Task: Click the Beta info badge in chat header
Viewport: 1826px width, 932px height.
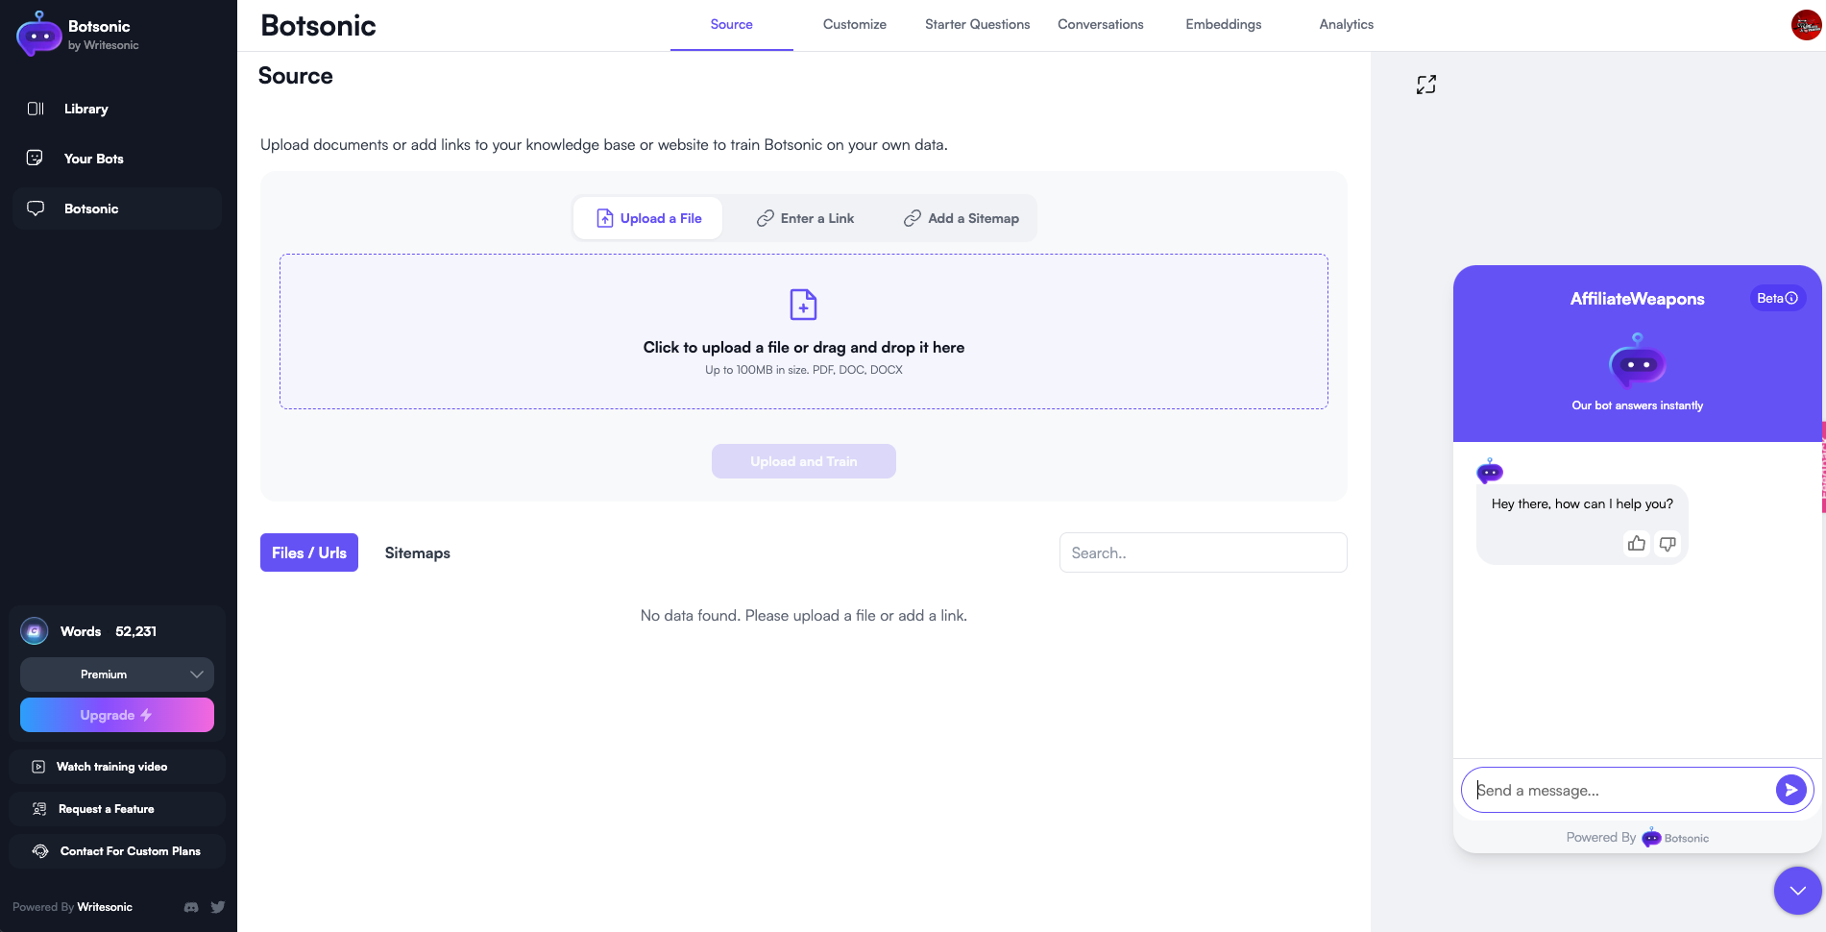Action: (x=1777, y=299)
